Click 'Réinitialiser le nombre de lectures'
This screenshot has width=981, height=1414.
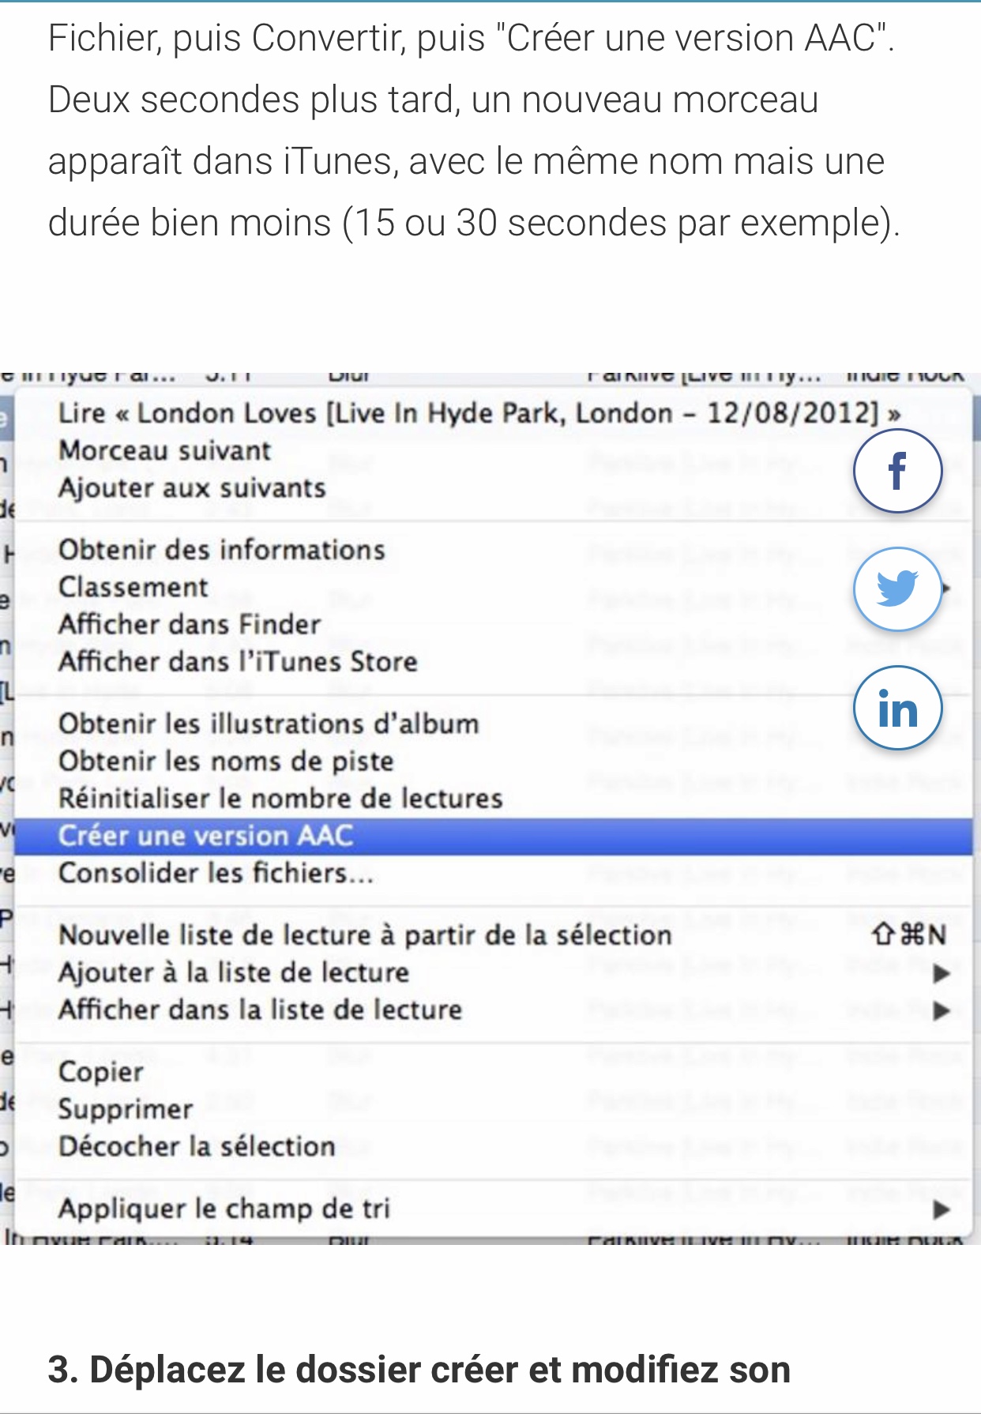(x=280, y=798)
